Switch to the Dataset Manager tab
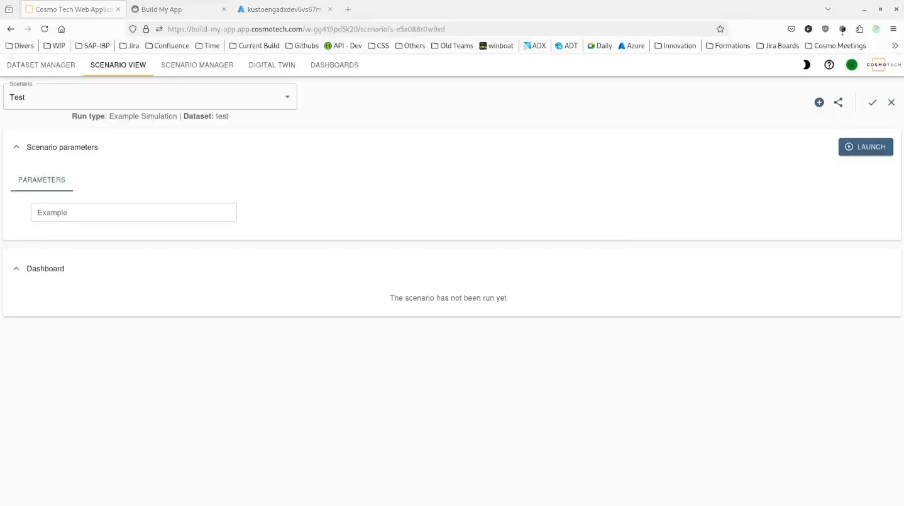Viewport: 904px width, 506px height. [41, 65]
